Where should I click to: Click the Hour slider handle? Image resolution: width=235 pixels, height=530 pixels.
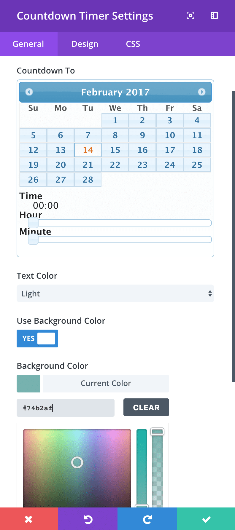pos(33,223)
